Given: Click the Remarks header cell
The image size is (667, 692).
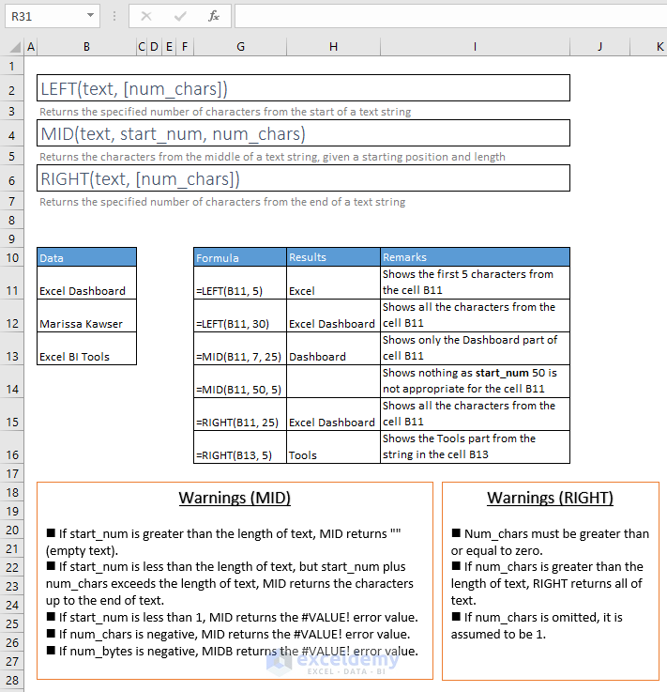Looking at the screenshot, I should tap(475, 257).
